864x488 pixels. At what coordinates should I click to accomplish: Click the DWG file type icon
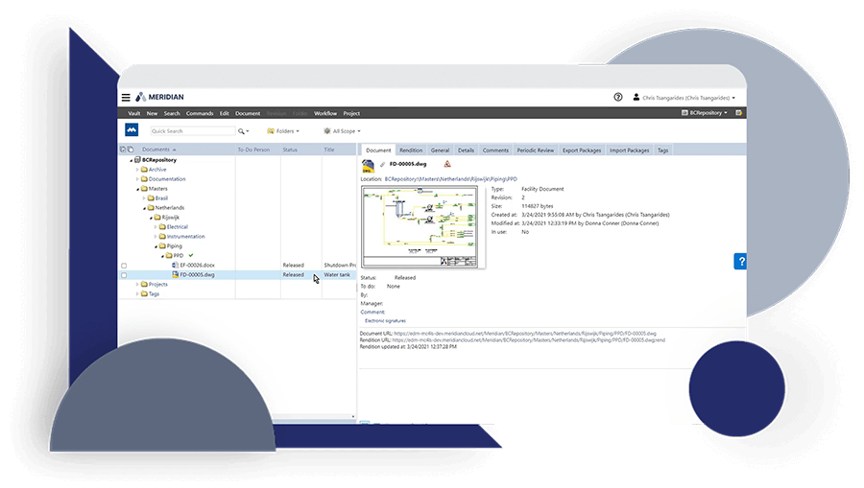click(368, 165)
